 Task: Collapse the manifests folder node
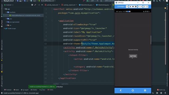(x=6, y=12)
